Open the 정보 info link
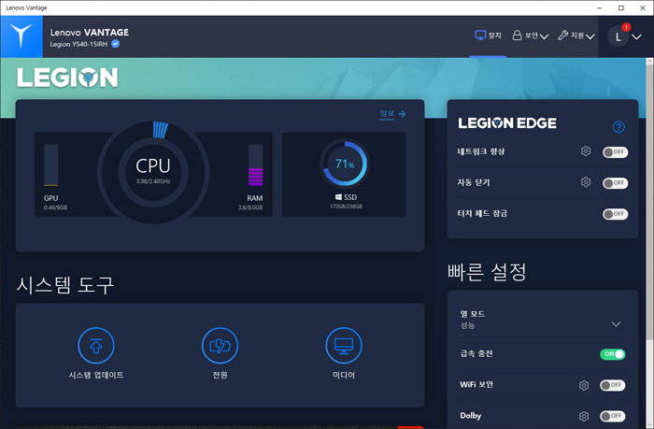The image size is (654, 429). 387,114
